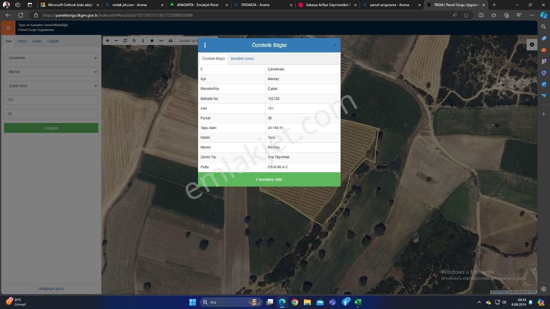Select the Öznitelik Bilgisi tab
This screenshot has height=309, width=550.
click(x=213, y=59)
